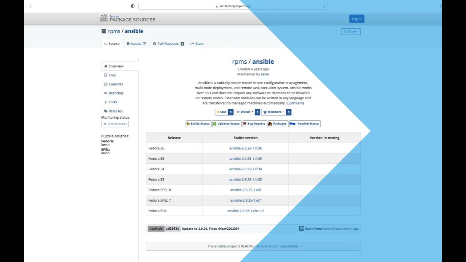The image size is (466, 262).
Task: Click the Fedora 34 release cell
Action: (x=174, y=169)
